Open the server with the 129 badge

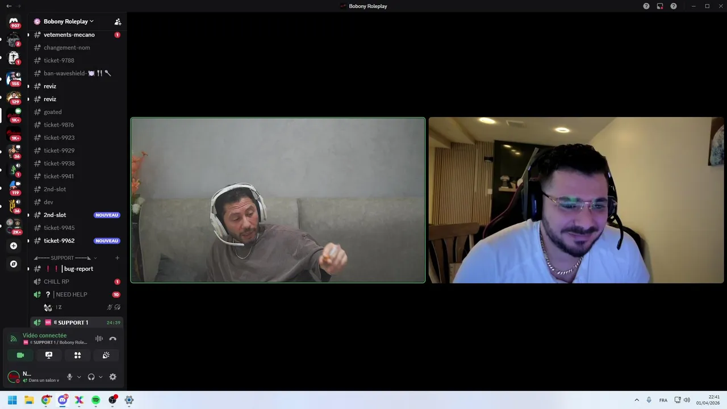coord(14,97)
